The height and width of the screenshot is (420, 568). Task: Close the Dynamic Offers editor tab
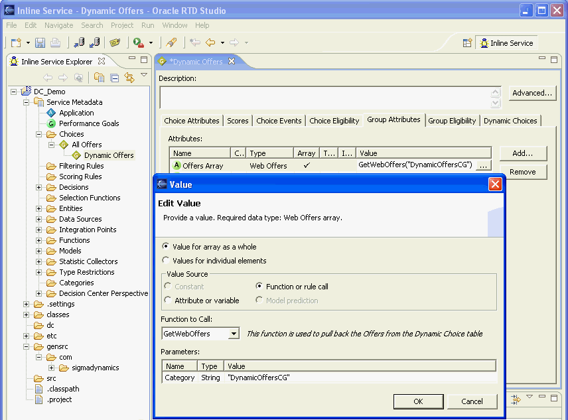click(x=232, y=61)
